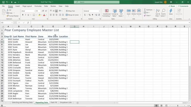Image resolution: width=191 pixels, height=107 pixels.
Task: Click the Comments button
Action: coord(183,6)
